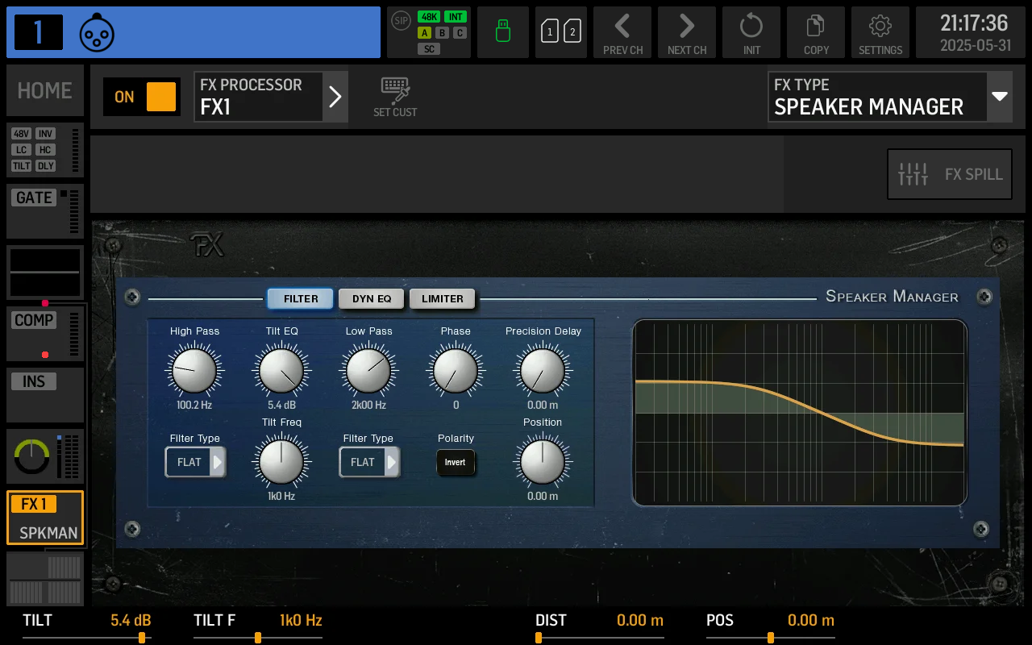This screenshot has height=645, width=1032.
Task: Go to HOME in the sidebar
Action: pos(44,90)
